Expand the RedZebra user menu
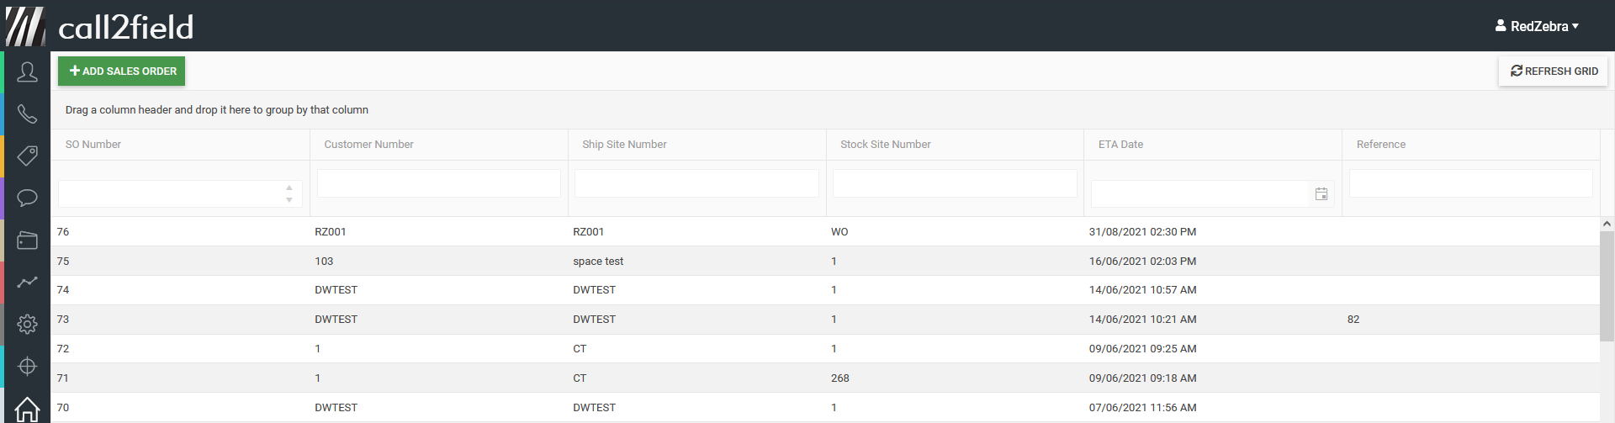The height and width of the screenshot is (423, 1615). click(x=1537, y=26)
